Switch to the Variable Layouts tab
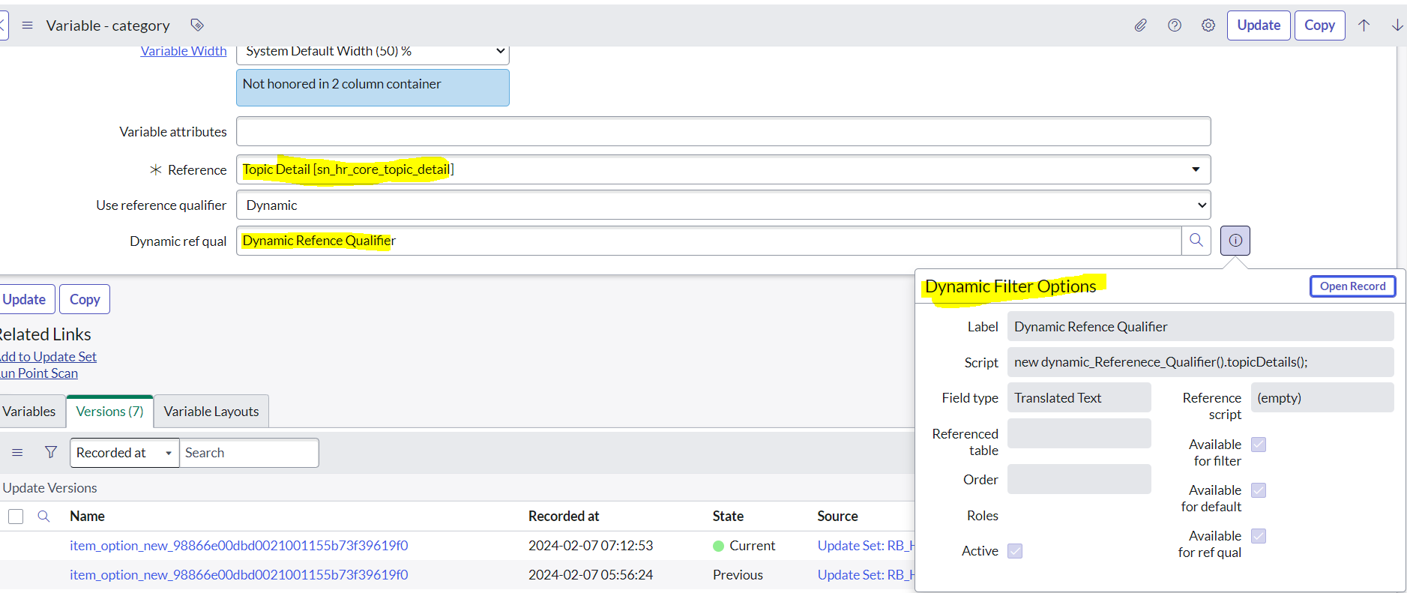The height and width of the screenshot is (593, 1407). [x=211, y=412]
